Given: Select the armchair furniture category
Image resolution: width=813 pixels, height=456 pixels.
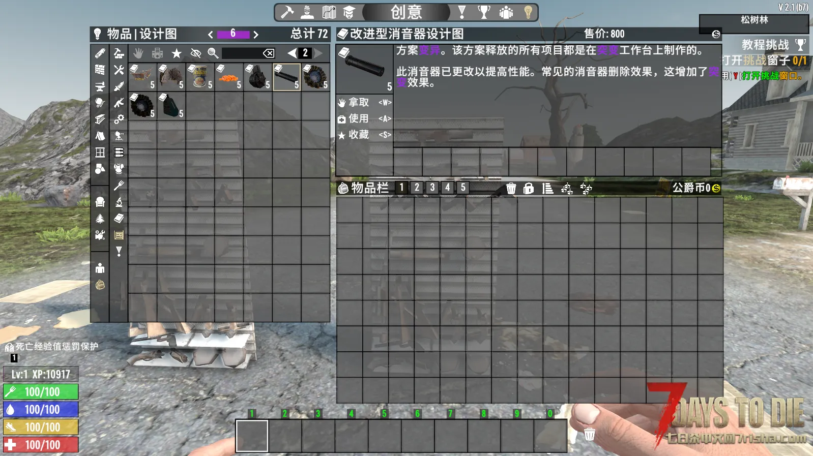Looking at the screenshot, I should coord(100,202).
